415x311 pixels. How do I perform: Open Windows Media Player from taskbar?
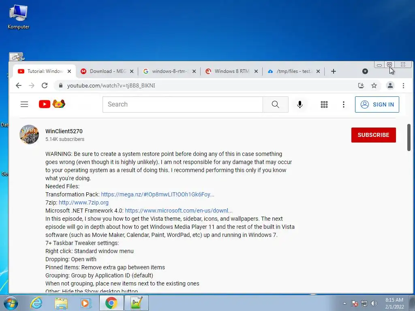coord(86,303)
